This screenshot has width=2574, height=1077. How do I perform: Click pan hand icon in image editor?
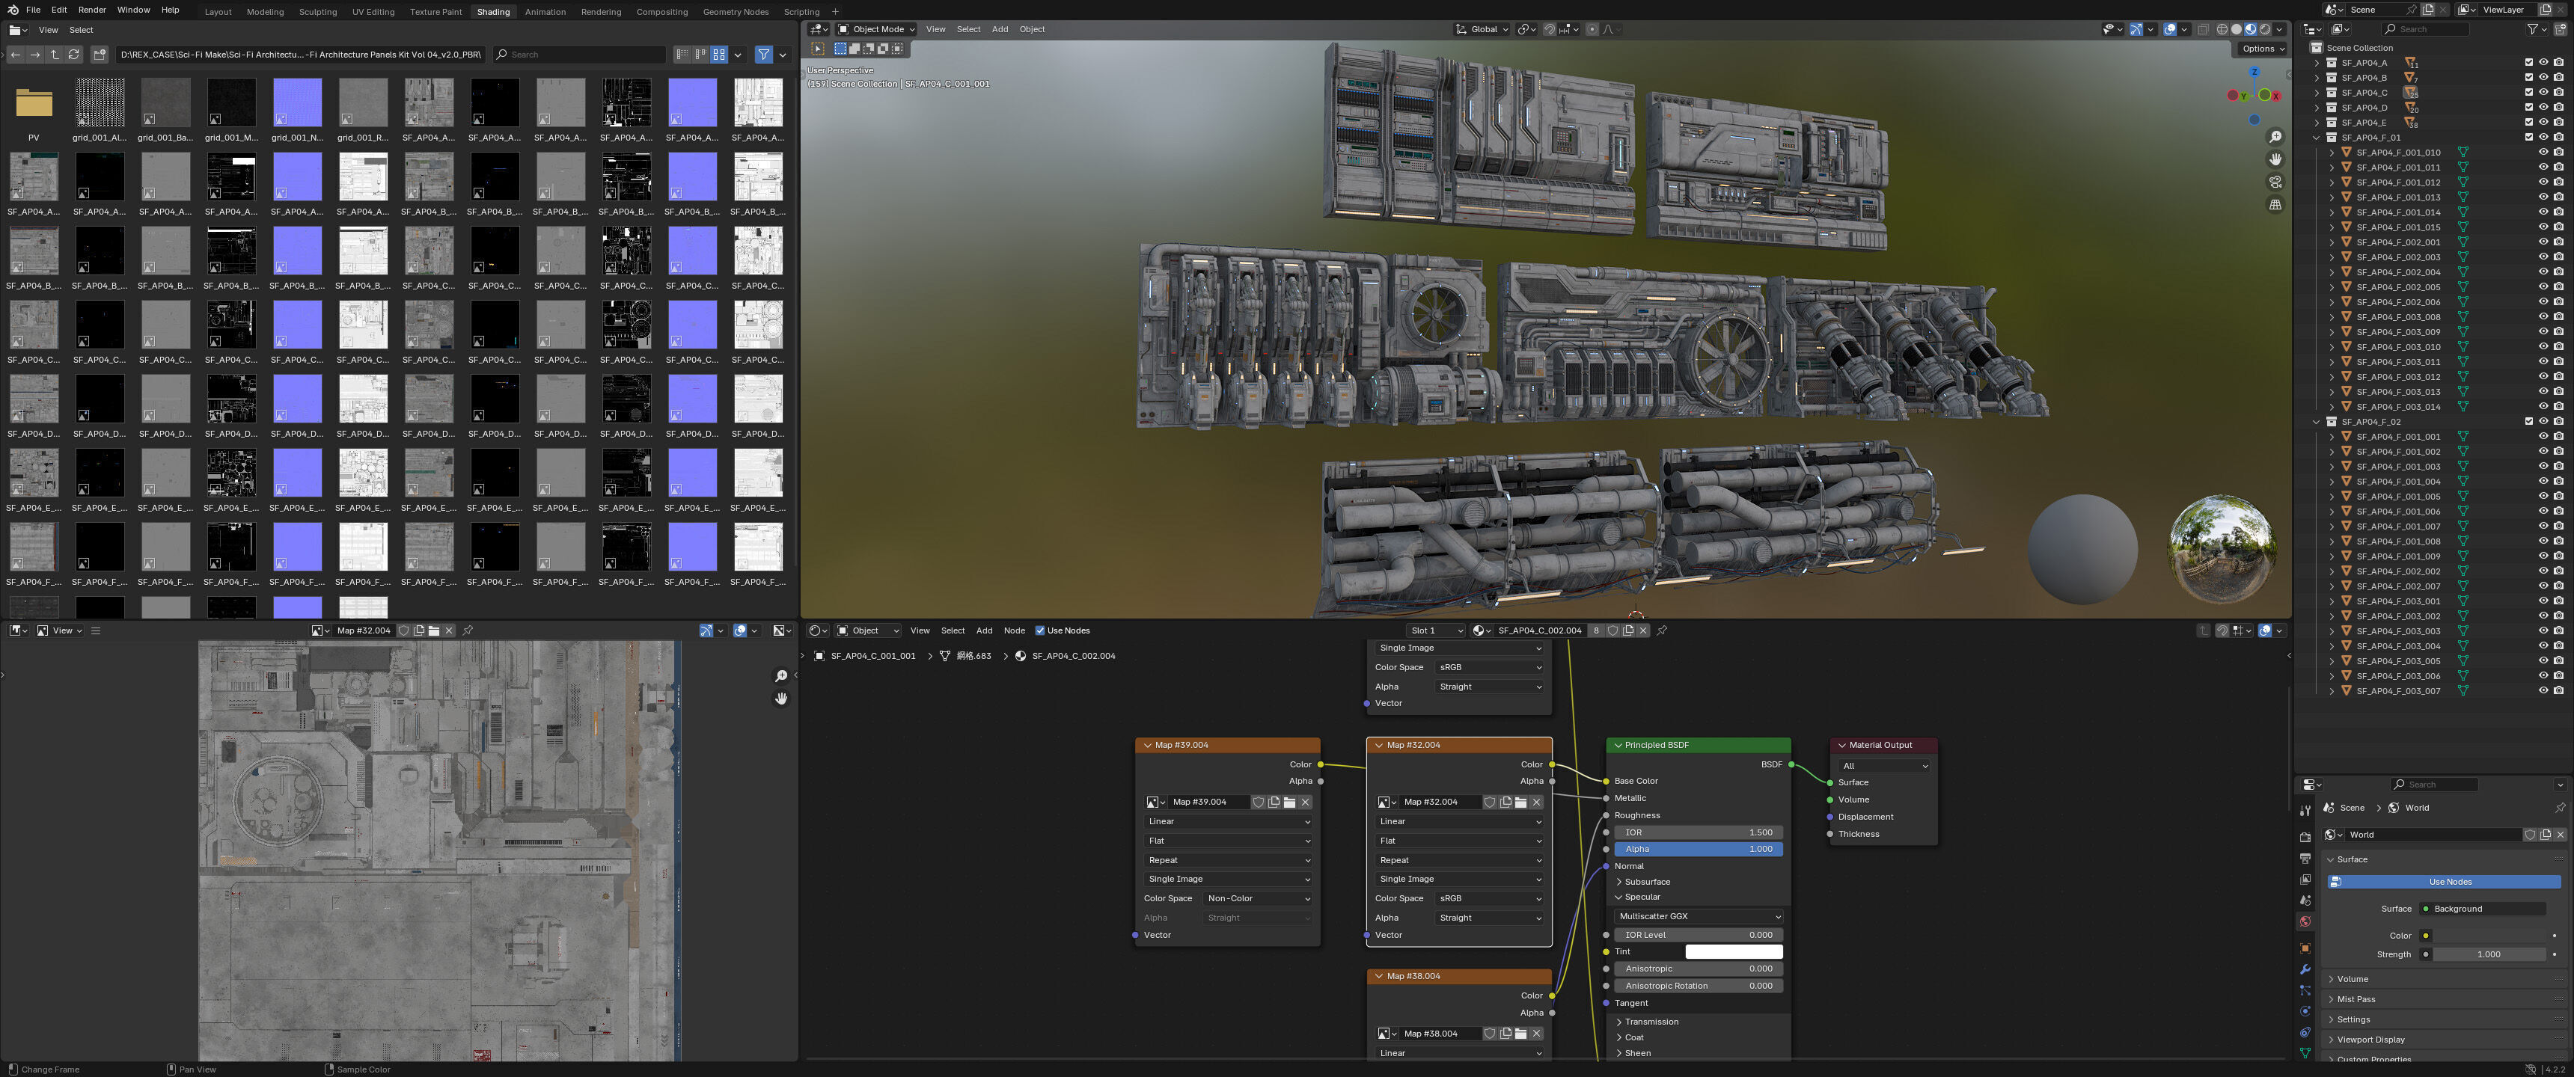pyautogui.click(x=780, y=699)
